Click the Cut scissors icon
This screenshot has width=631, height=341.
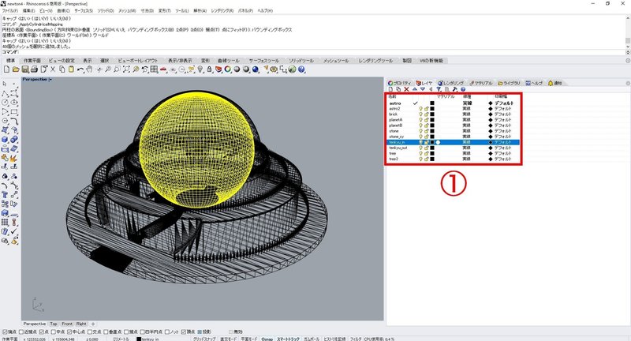click(x=53, y=69)
